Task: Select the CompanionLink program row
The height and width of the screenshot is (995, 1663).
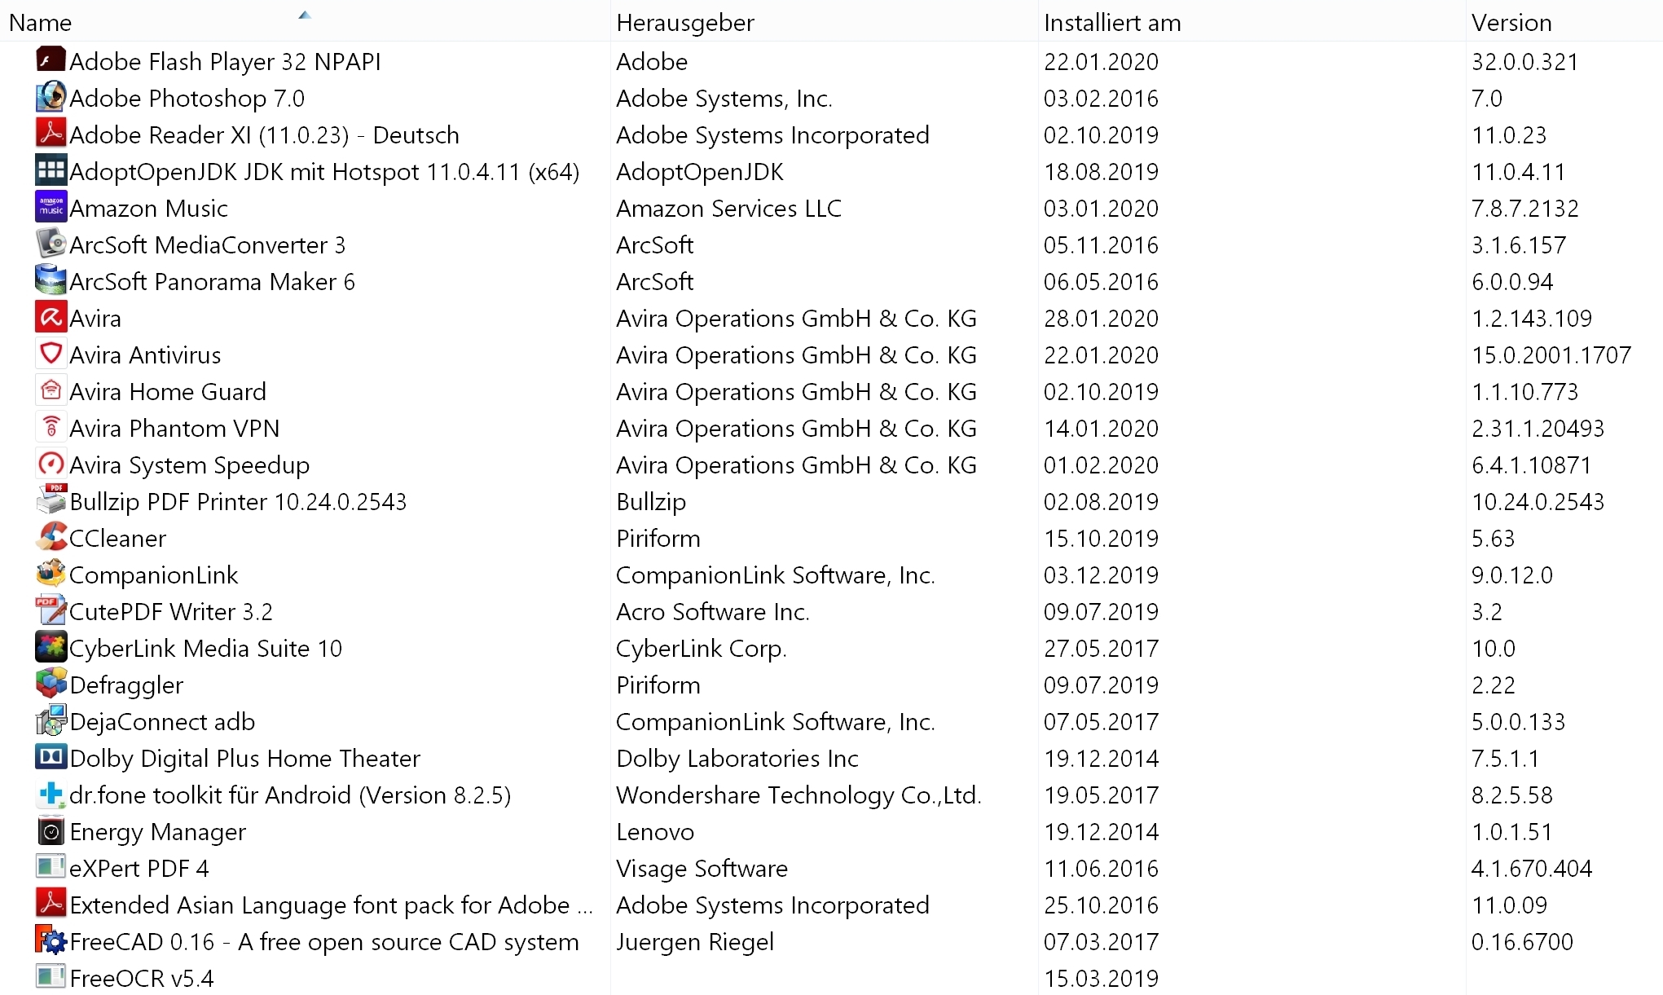Action: click(831, 575)
